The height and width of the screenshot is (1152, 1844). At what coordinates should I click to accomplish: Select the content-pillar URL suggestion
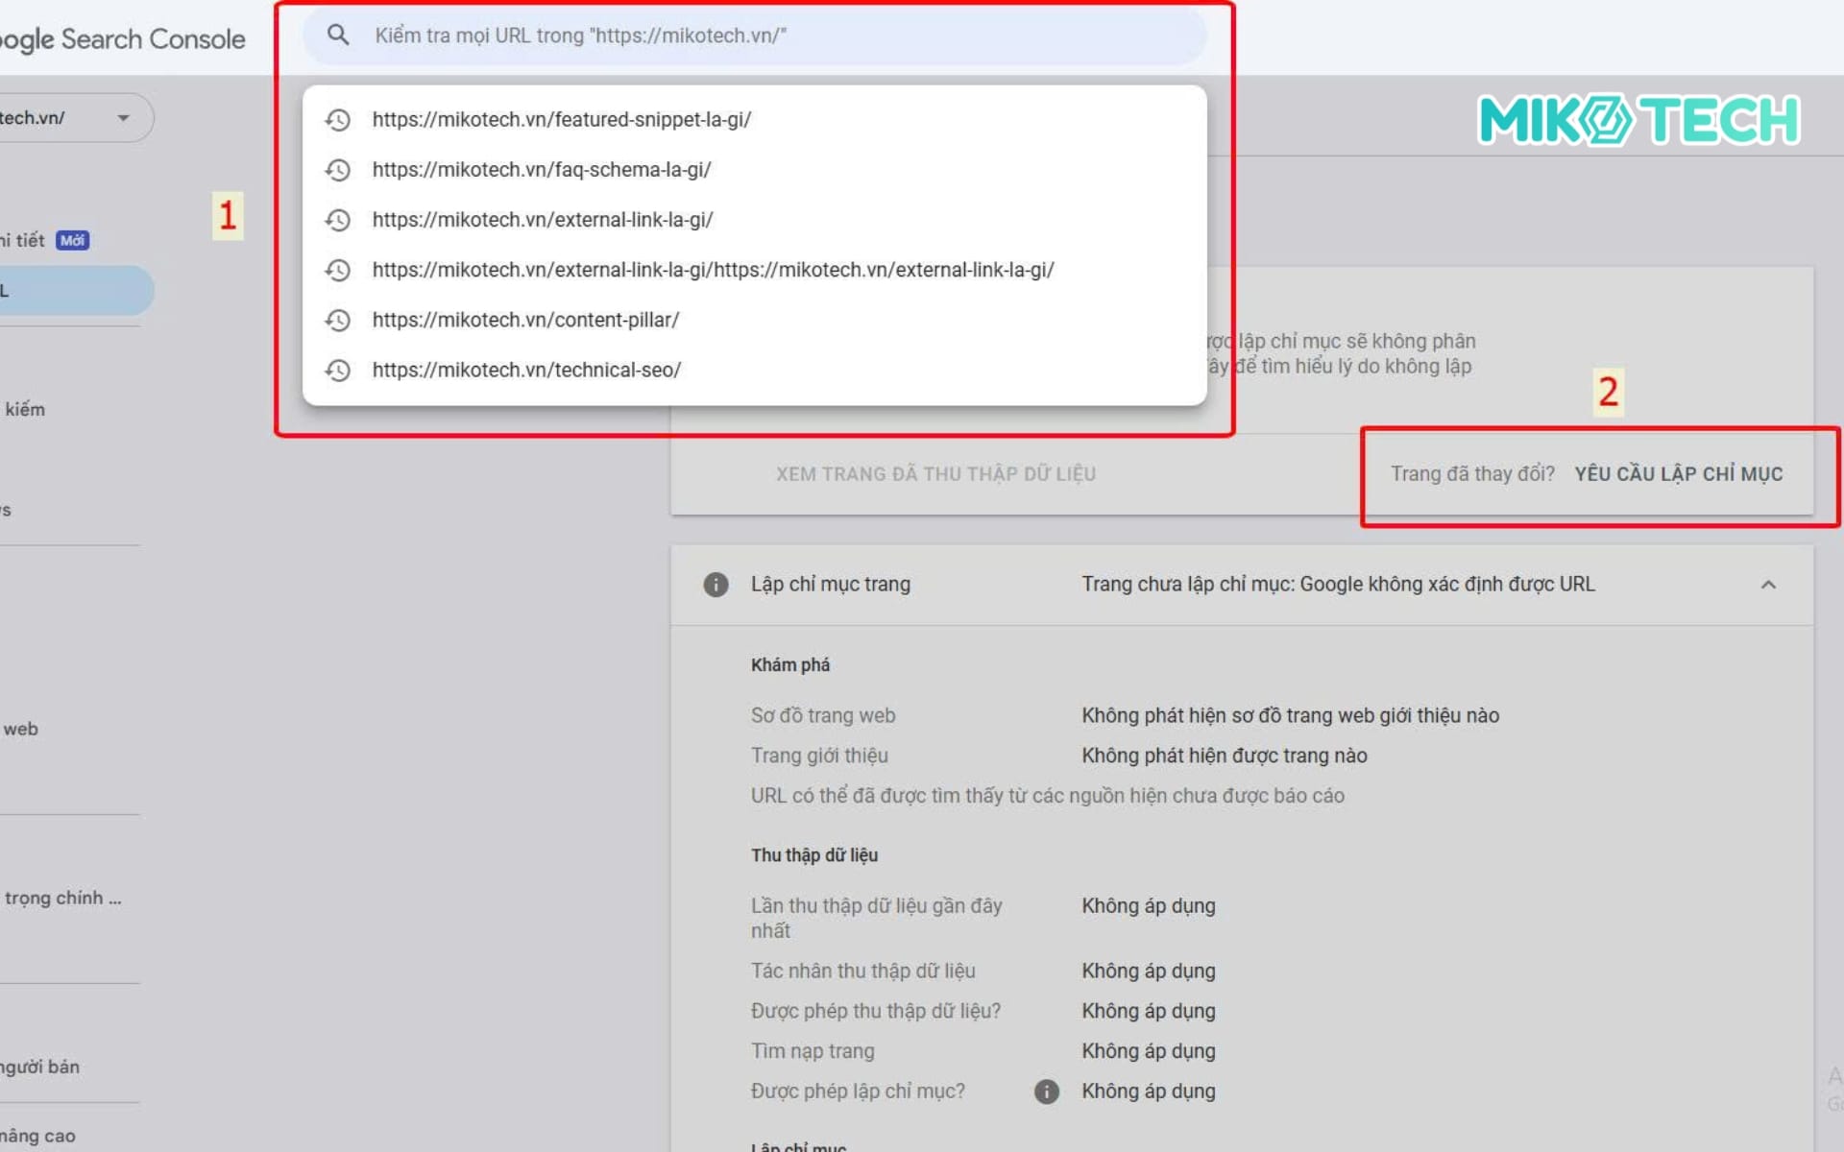[x=526, y=320]
